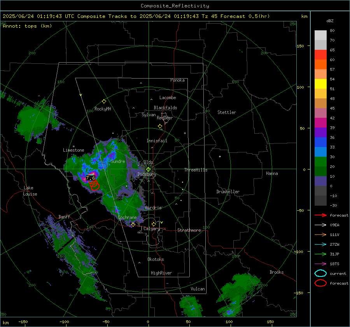
Task: Click the Blackfalds city label
Action: coord(165,108)
